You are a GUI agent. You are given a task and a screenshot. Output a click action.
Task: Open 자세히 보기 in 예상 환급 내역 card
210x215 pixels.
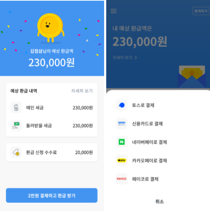pyautogui.click(x=82, y=91)
